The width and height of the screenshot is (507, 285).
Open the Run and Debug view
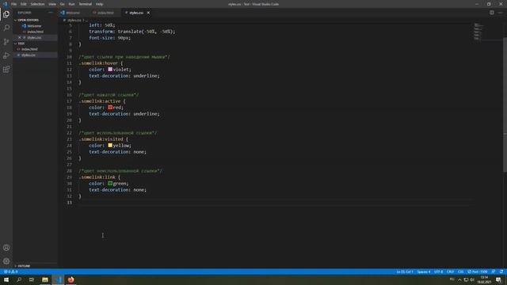pos(6,55)
